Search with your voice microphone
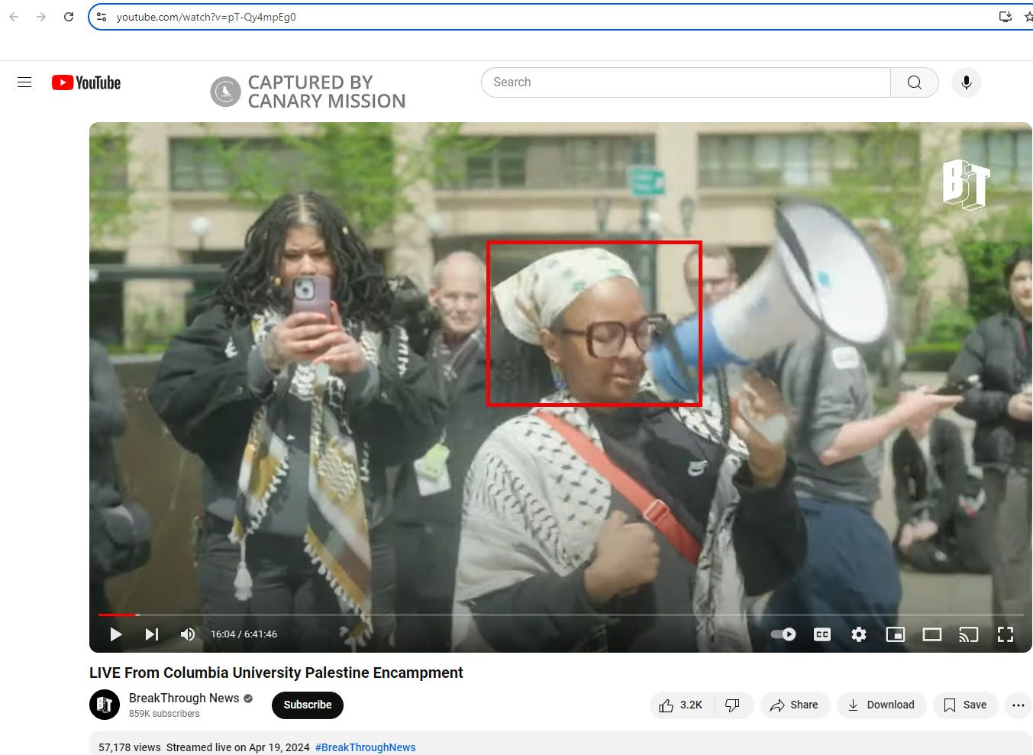Viewport: 1033px width, 755px height. click(x=967, y=82)
